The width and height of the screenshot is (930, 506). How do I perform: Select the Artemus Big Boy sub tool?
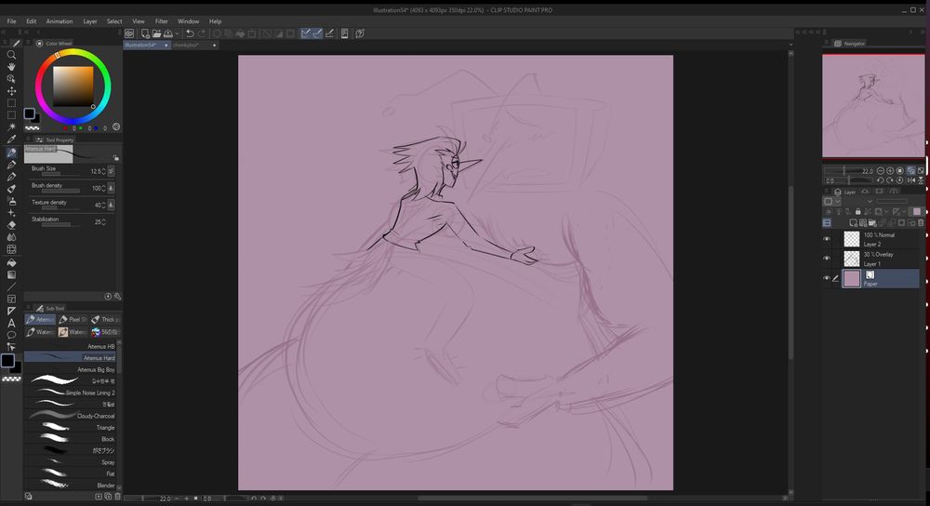70,369
